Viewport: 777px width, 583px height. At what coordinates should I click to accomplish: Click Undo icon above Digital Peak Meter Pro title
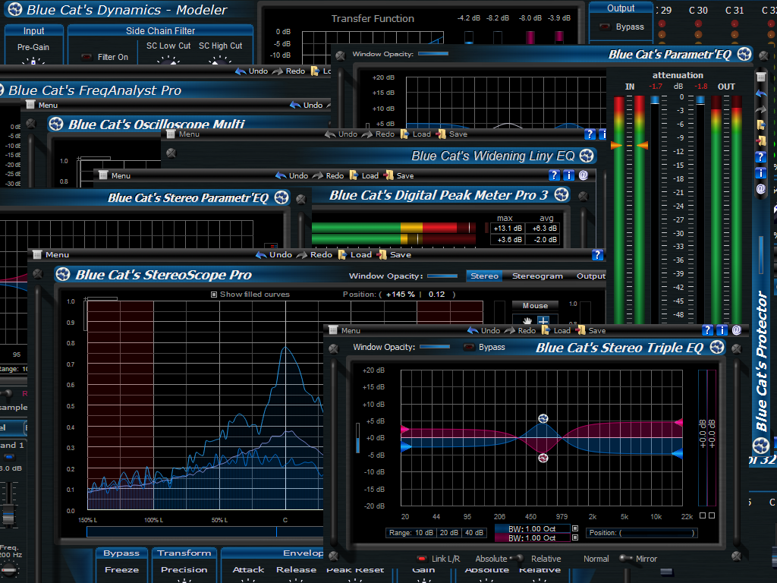pos(281,175)
